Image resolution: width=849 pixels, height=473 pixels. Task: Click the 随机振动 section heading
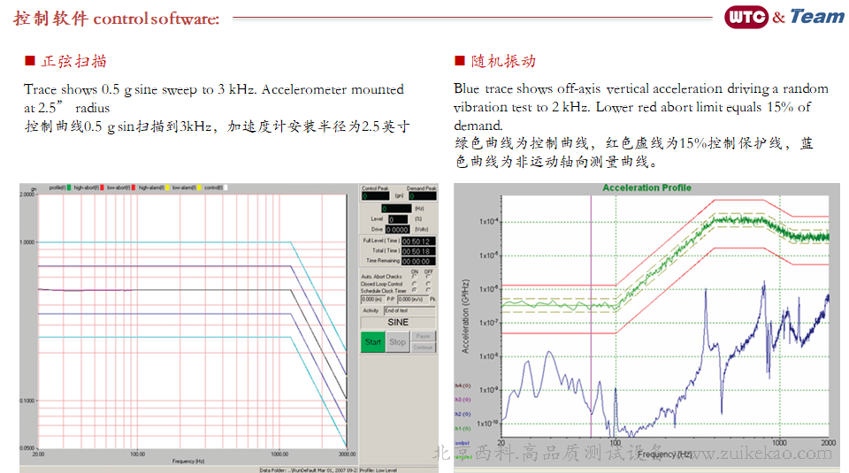point(503,61)
